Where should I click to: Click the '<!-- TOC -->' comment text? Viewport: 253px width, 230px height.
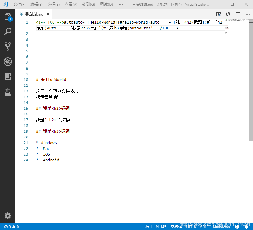pos(50,22)
